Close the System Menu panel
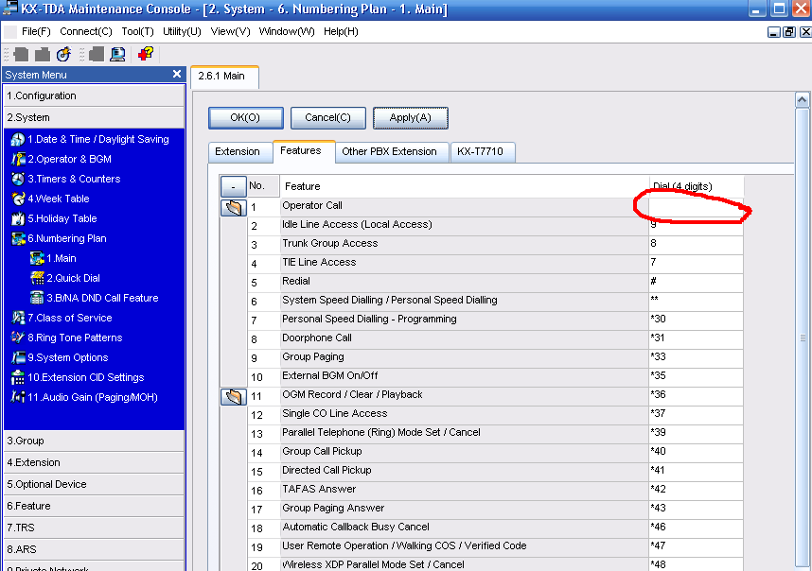812x571 pixels. click(x=177, y=74)
